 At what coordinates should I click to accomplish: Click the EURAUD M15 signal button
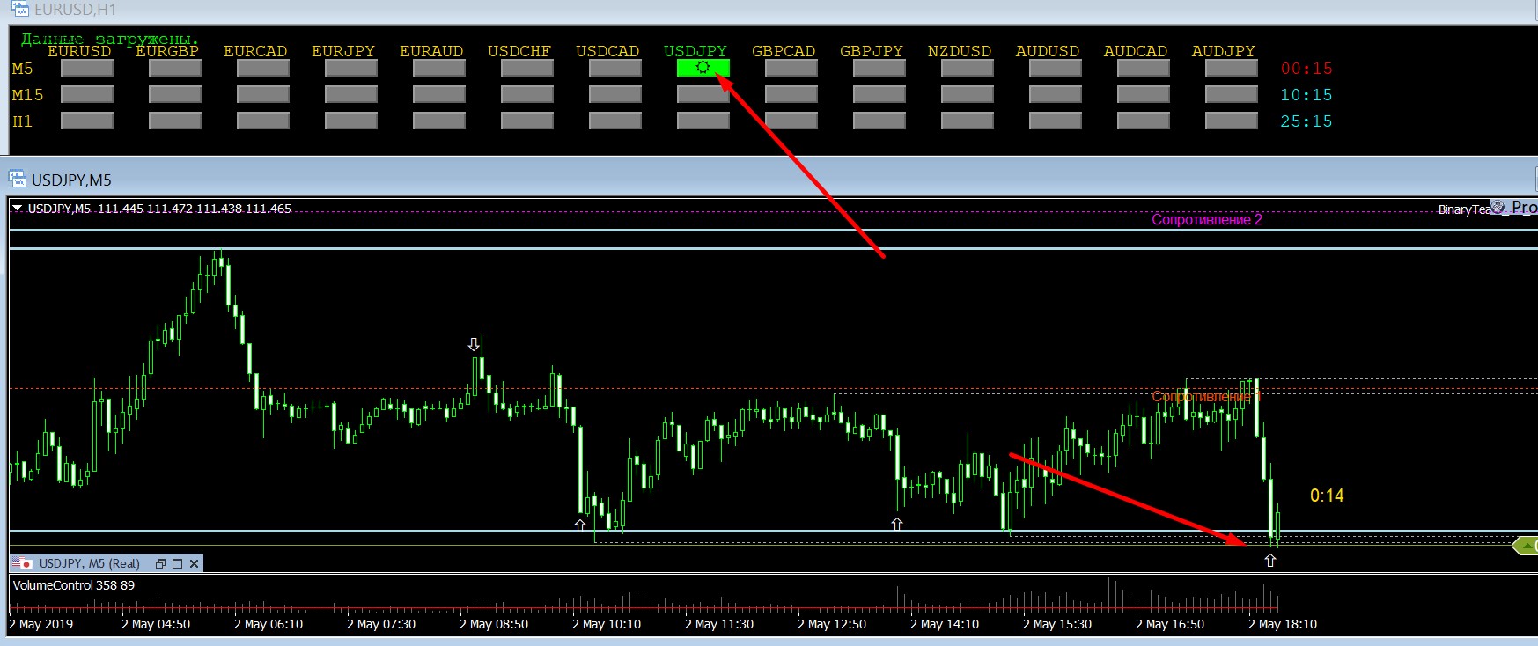point(438,94)
